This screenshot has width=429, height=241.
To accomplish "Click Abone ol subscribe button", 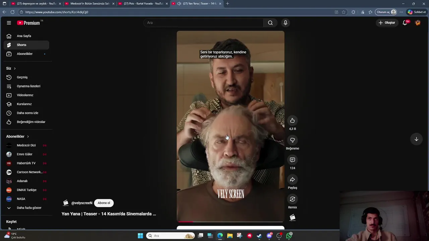I will coord(104,203).
